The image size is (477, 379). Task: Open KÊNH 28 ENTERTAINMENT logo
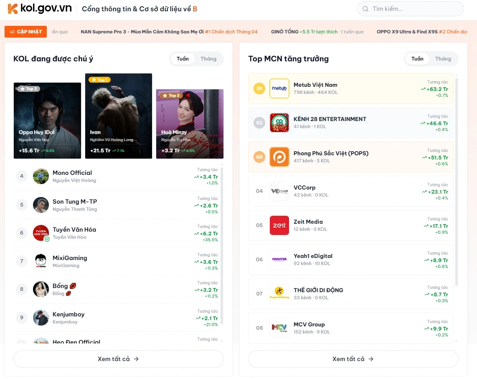click(x=279, y=123)
